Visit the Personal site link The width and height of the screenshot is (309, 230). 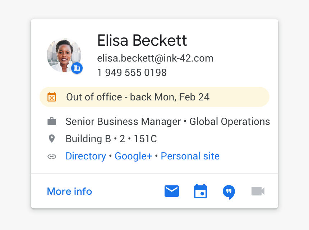pyautogui.click(x=190, y=156)
